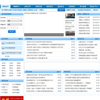Open news 牢记使命整装出发
The image size is (100, 100).
(x=37, y=58)
